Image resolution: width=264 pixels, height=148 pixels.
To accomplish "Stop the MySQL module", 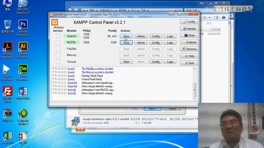I will click(x=126, y=43).
